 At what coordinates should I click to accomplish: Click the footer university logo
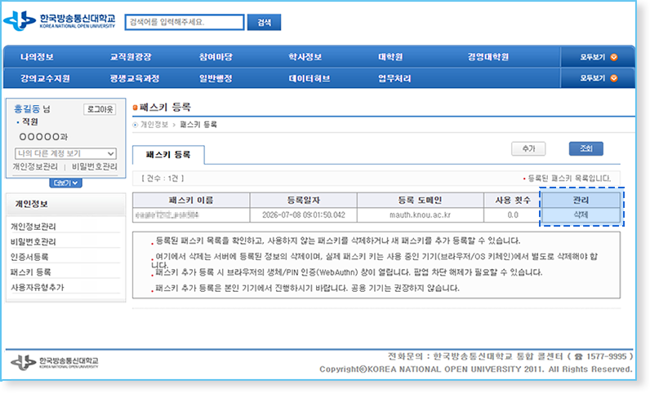(x=55, y=362)
